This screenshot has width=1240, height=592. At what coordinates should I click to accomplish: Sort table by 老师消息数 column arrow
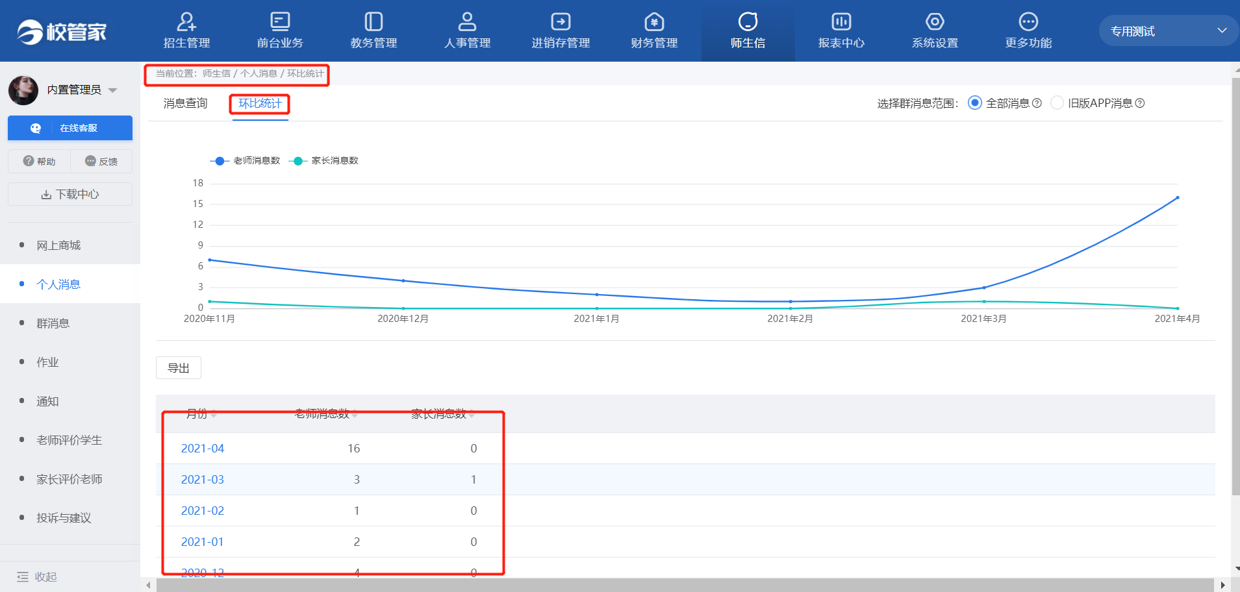(355, 414)
